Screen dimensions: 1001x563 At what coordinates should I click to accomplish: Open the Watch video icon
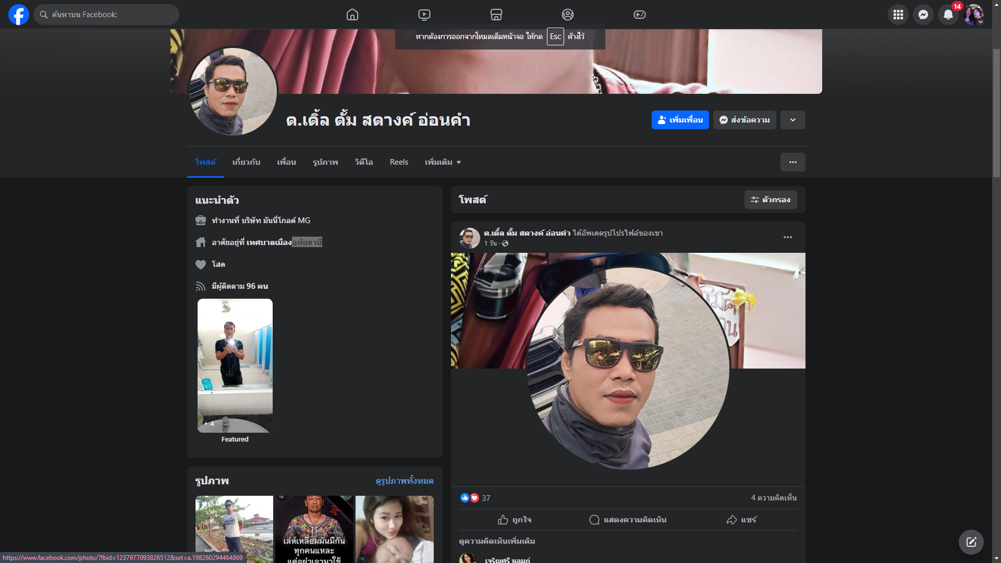coord(424,15)
